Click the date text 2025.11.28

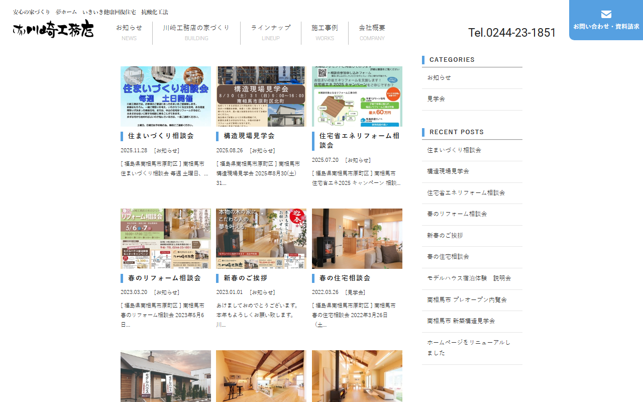134,150
